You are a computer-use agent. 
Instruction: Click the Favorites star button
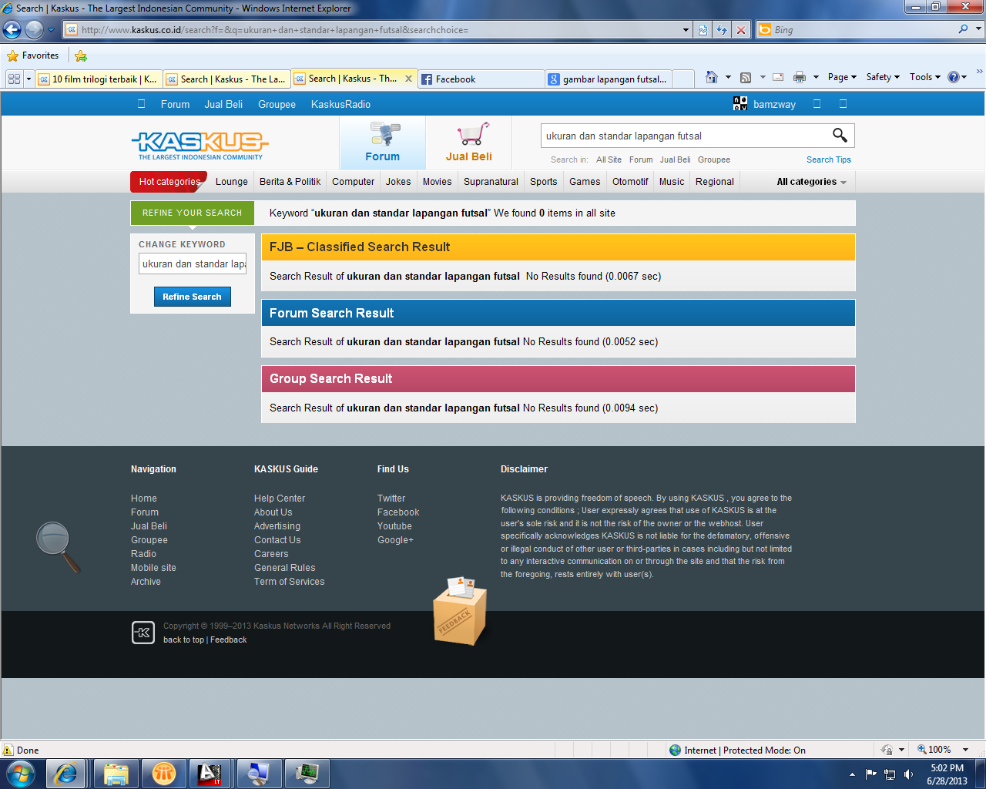click(x=33, y=55)
